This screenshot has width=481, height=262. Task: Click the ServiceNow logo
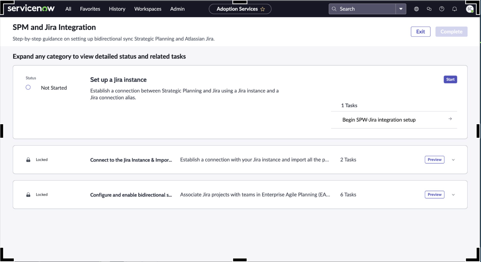(31, 9)
